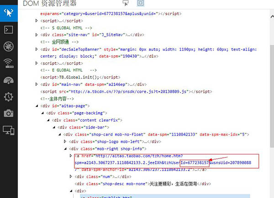This screenshot has height=198, width=274.
Task: Open the Network tool with the wifi icon
Action: [9, 63]
